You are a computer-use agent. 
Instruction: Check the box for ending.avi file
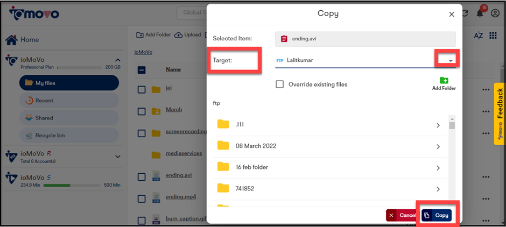pyautogui.click(x=142, y=177)
